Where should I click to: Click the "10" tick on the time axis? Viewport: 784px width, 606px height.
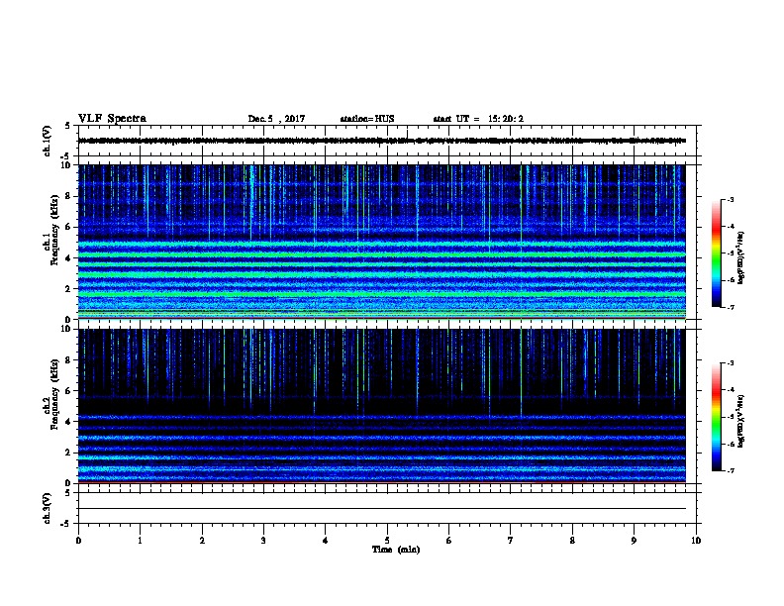[696, 541]
